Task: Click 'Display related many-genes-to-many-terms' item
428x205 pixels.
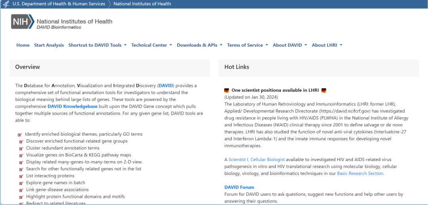Action: click(84, 162)
